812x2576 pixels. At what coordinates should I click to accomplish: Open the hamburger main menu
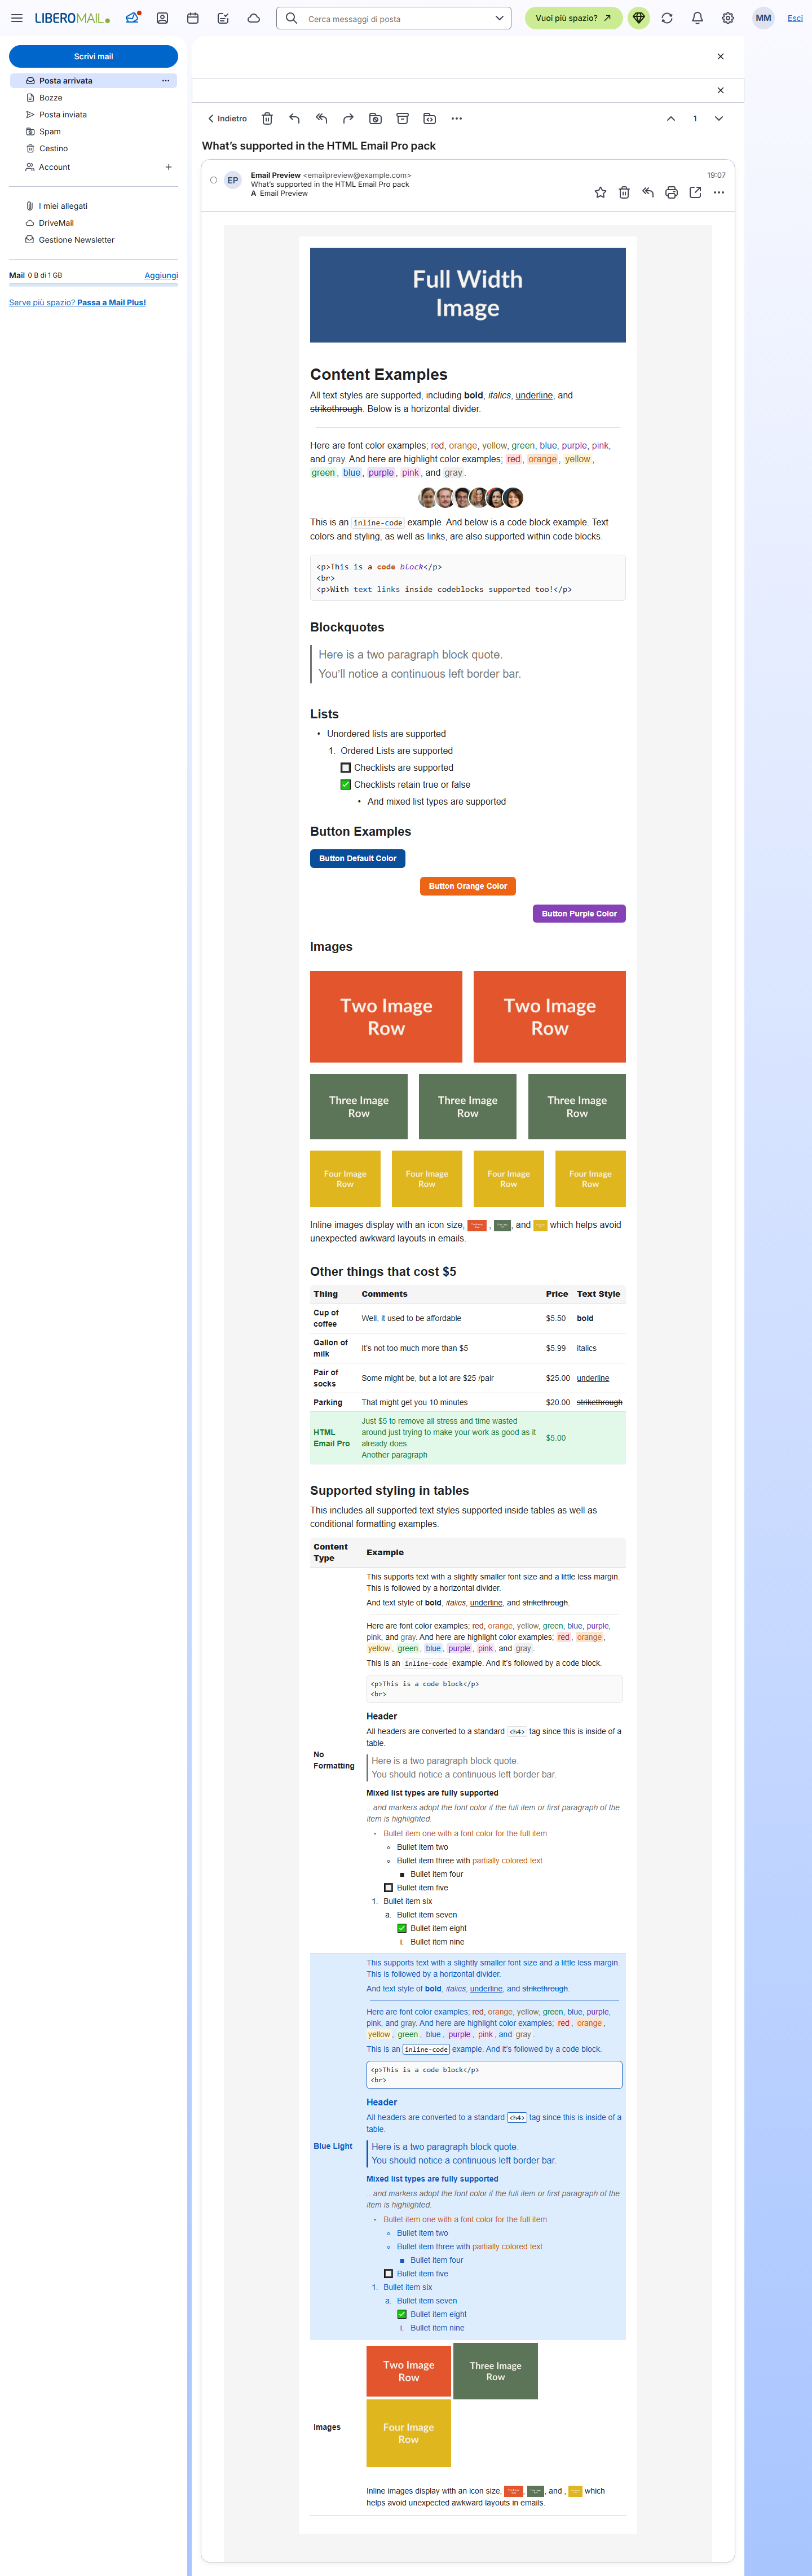pyautogui.click(x=16, y=18)
